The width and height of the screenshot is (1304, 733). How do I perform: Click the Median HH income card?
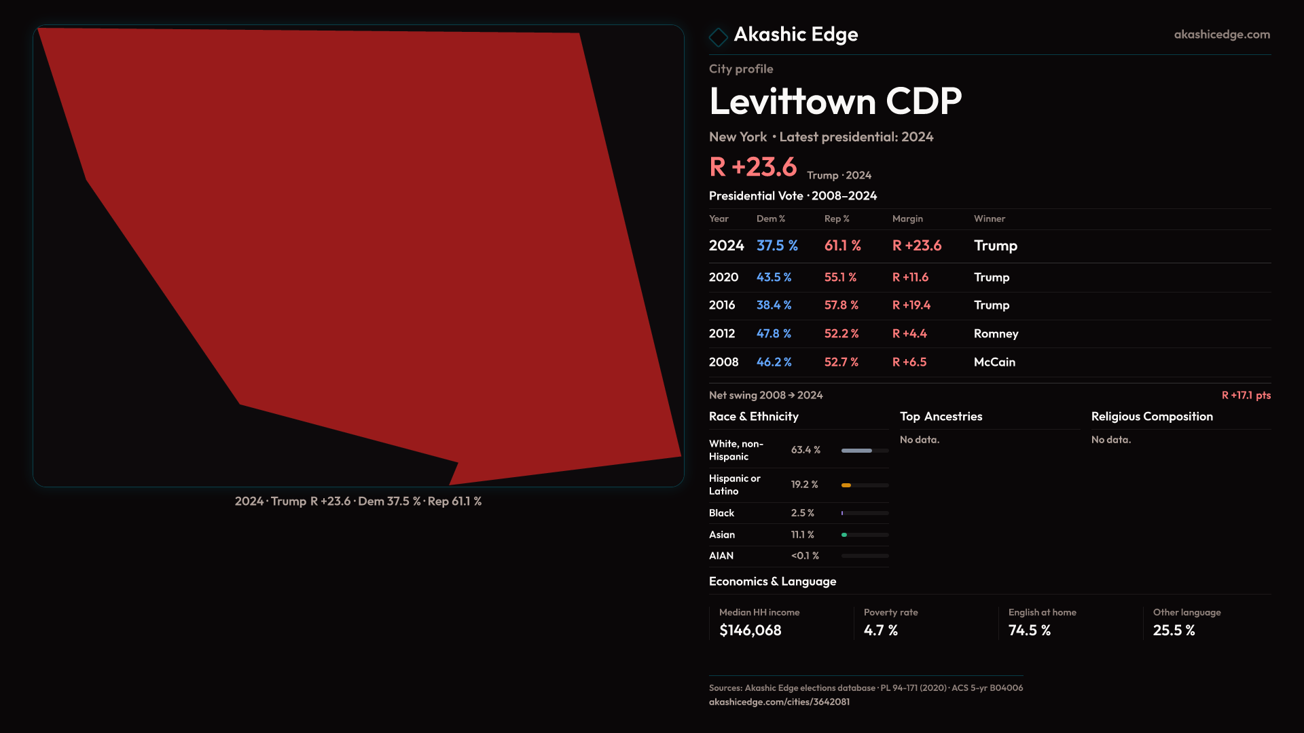pos(759,622)
